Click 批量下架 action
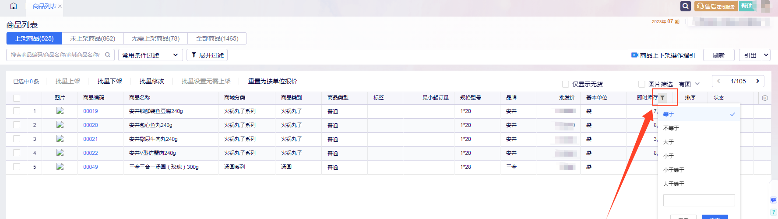 (x=110, y=81)
